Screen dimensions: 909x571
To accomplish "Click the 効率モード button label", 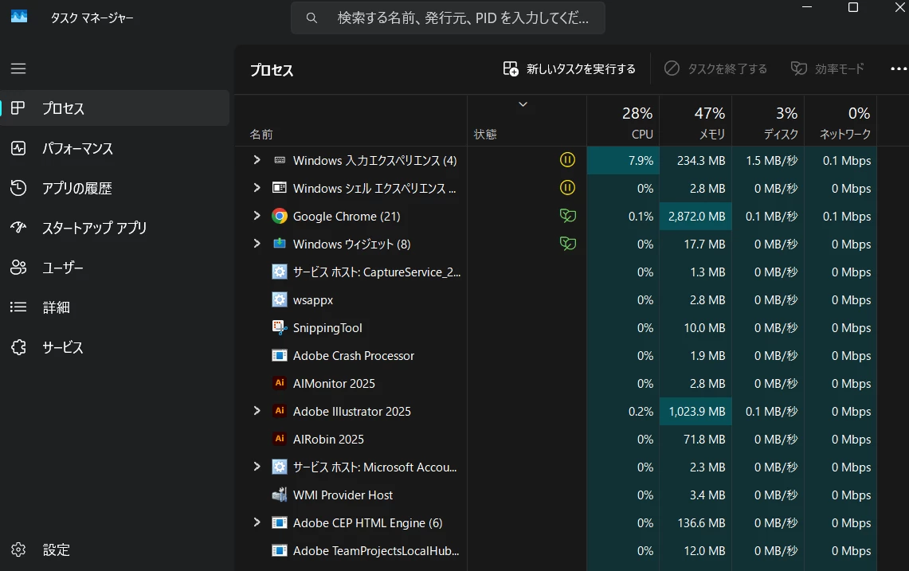I will tap(840, 69).
